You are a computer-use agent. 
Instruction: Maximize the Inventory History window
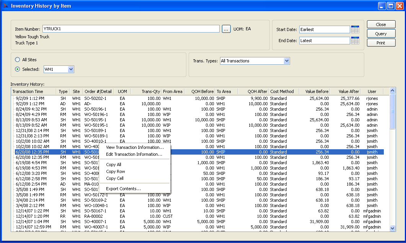[391, 6]
